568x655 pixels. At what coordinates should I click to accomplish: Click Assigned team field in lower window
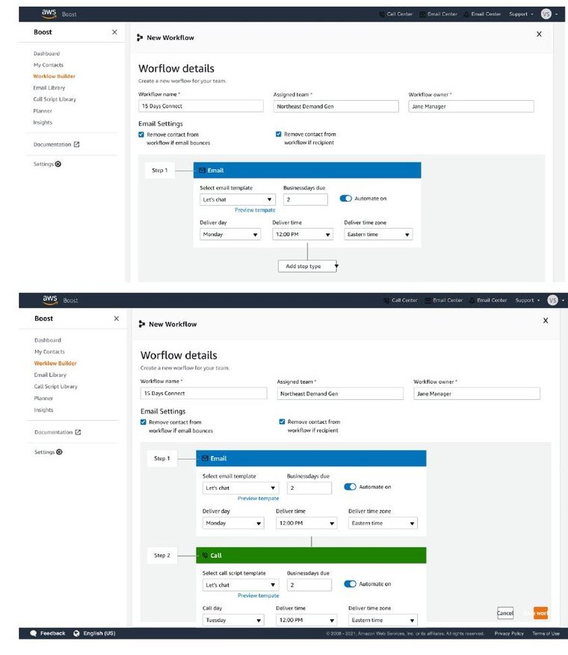pos(340,393)
